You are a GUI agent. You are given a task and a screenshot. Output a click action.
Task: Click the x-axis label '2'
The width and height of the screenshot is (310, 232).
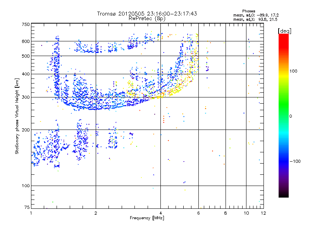96,213
